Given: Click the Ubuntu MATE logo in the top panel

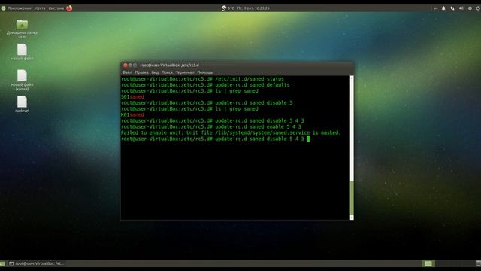Looking at the screenshot, I should [x=3, y=8].
